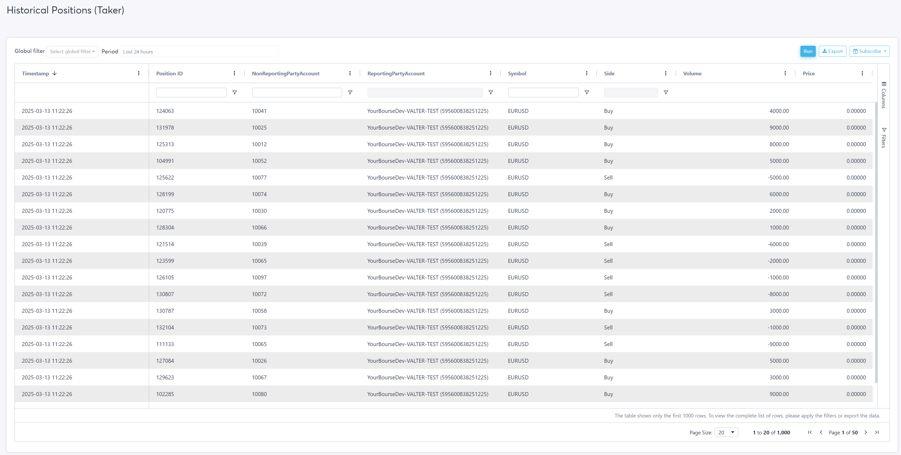Viewport: 901px width, 455px height.
Task: Open the Timestamp column menu icon
Action: [138, 73]
